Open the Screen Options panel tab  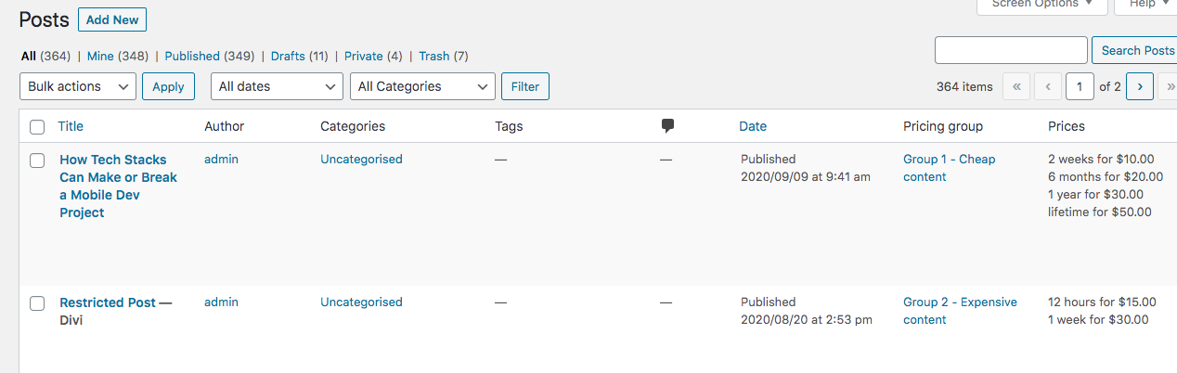pyautogui.click(x=1042, y=6)
